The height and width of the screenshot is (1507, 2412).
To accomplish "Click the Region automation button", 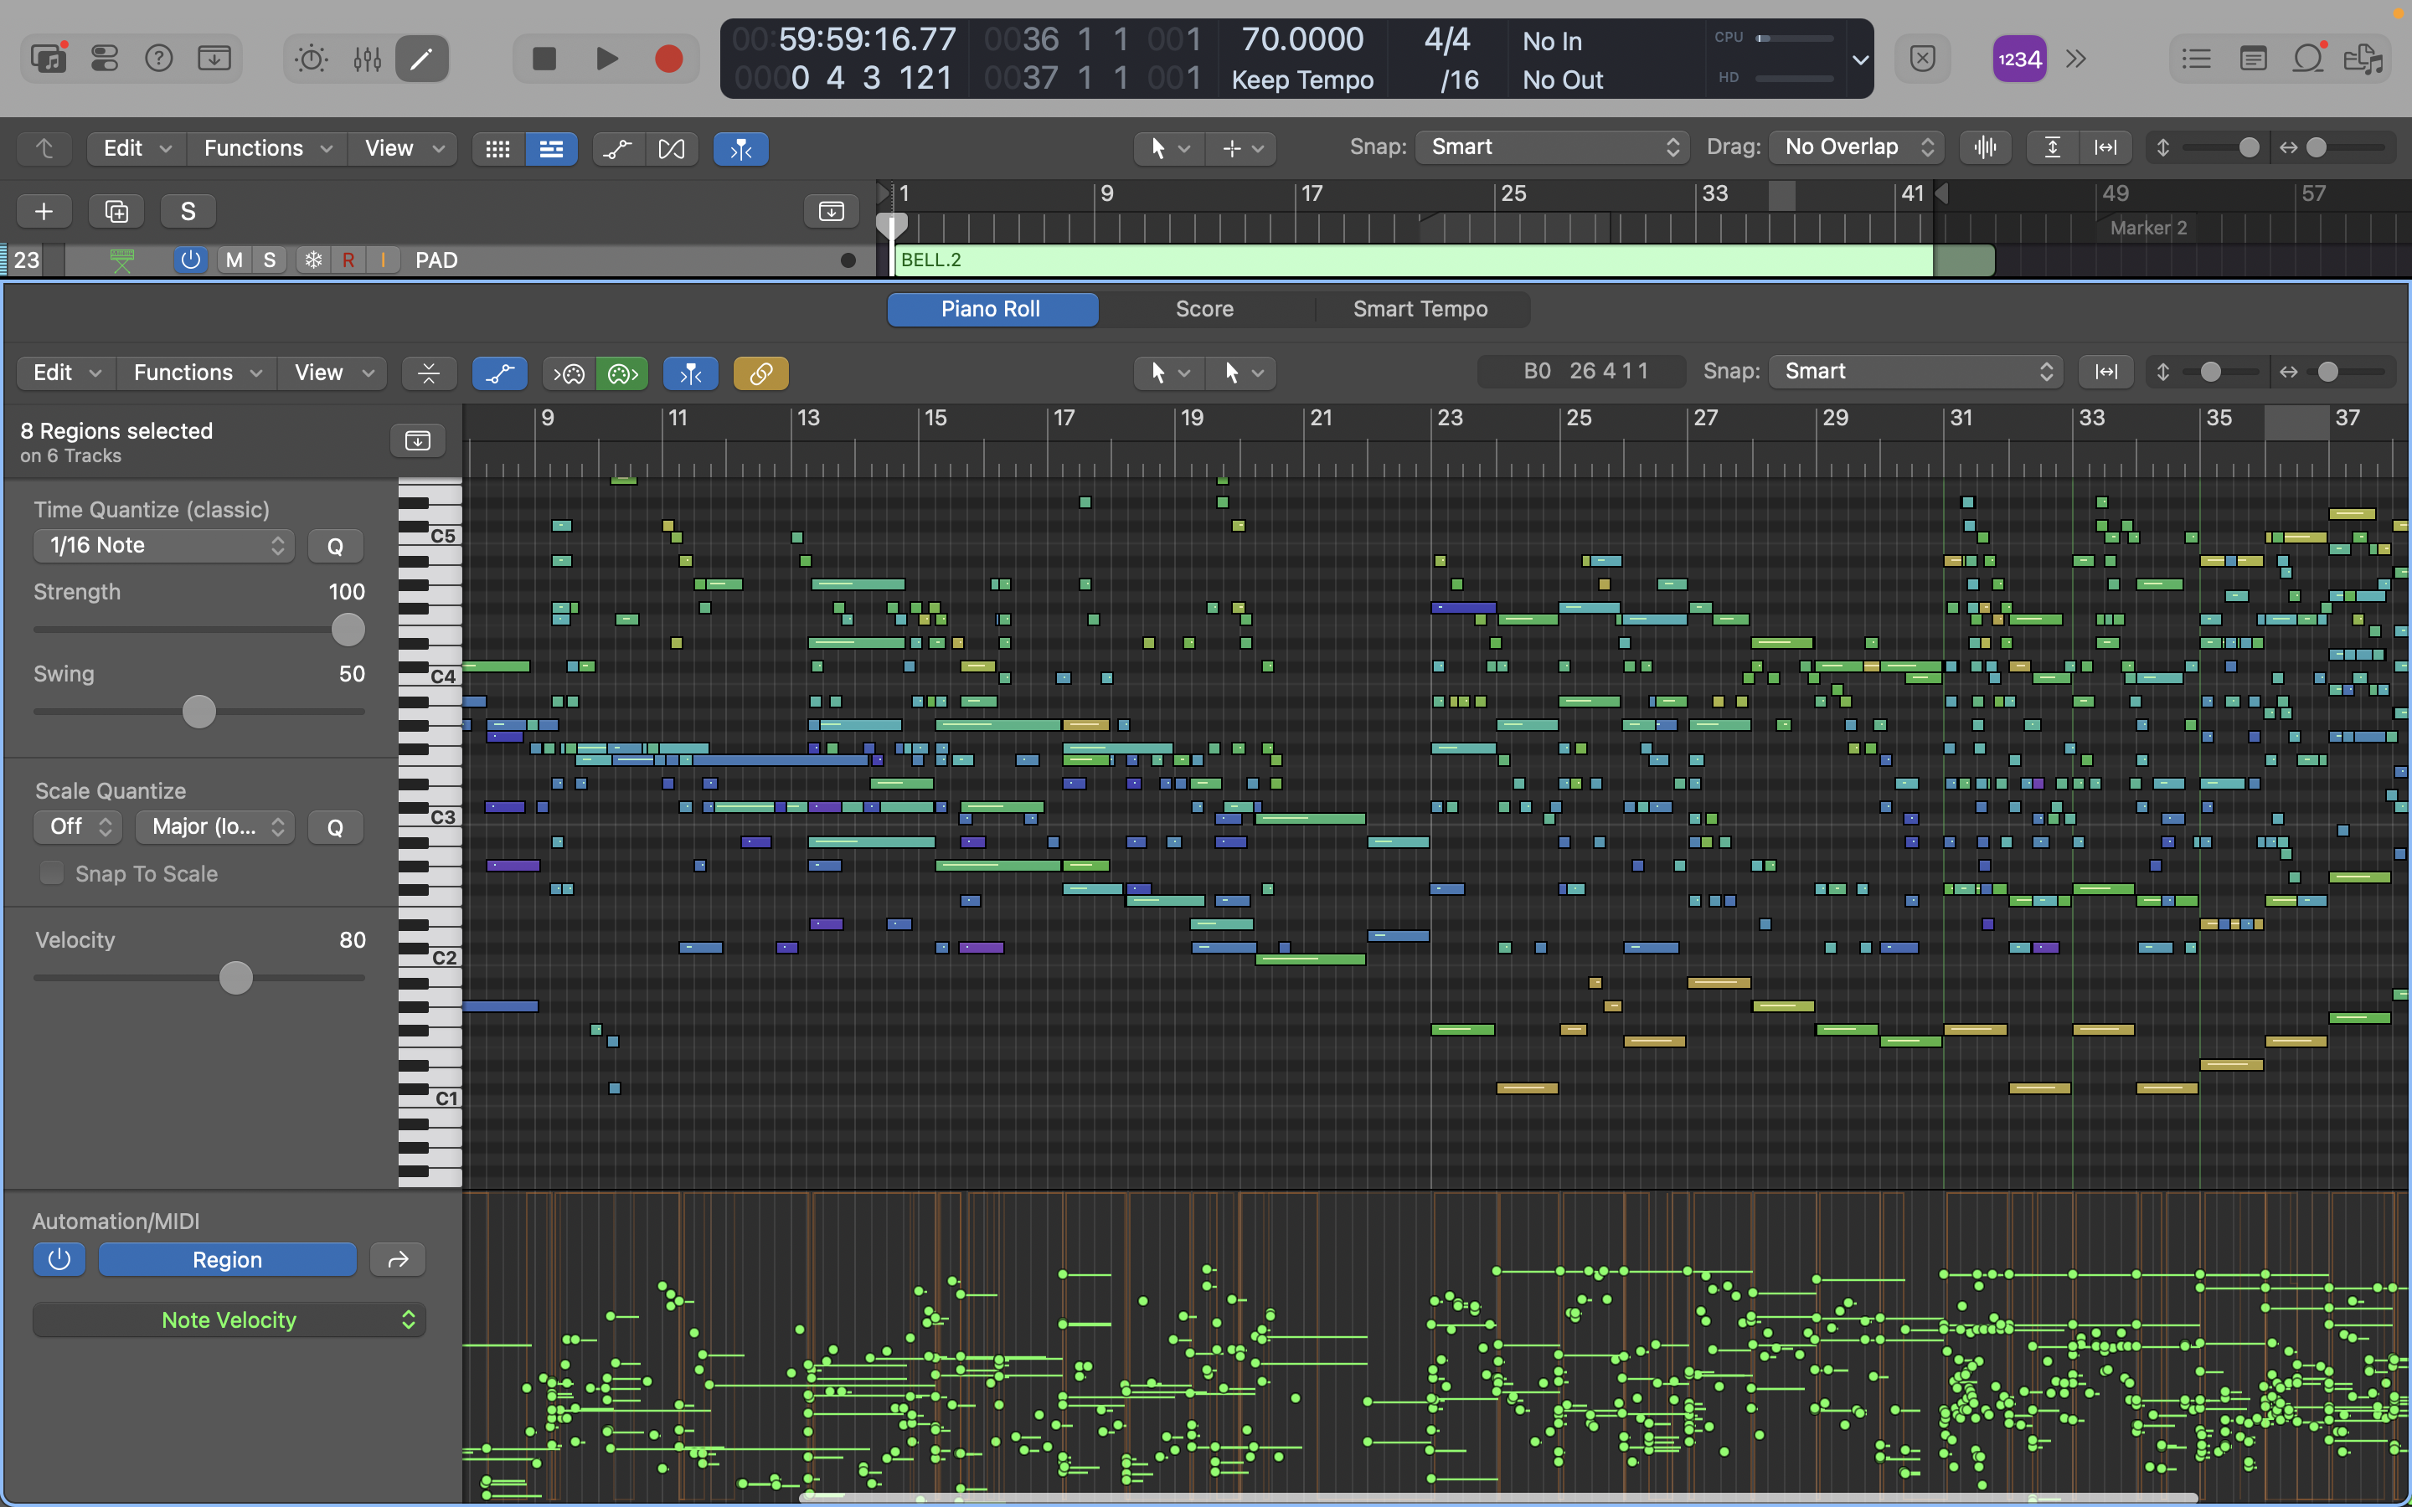I will point(227,1260).
